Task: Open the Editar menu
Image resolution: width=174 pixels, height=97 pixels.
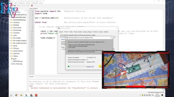Action: (x=16, y=3)
